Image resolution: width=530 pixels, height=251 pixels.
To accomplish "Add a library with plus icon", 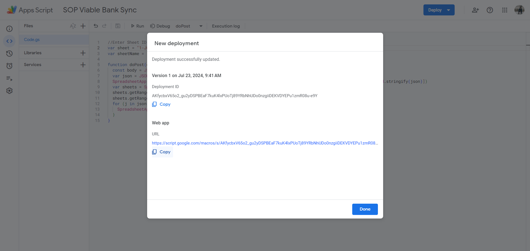I will tap(83, 53).
